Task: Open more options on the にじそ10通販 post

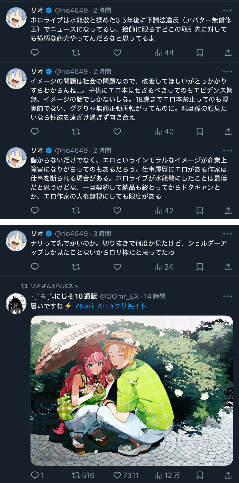Action: click(x=227, y=296)
